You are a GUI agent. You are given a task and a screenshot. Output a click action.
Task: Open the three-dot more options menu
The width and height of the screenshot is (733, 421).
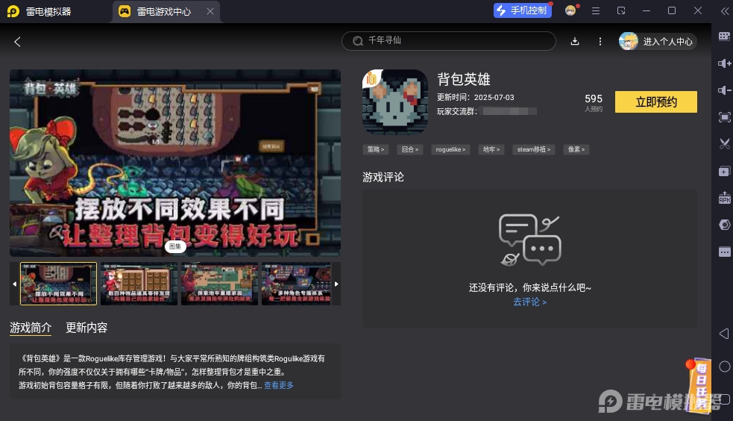(x=600, y=41)
